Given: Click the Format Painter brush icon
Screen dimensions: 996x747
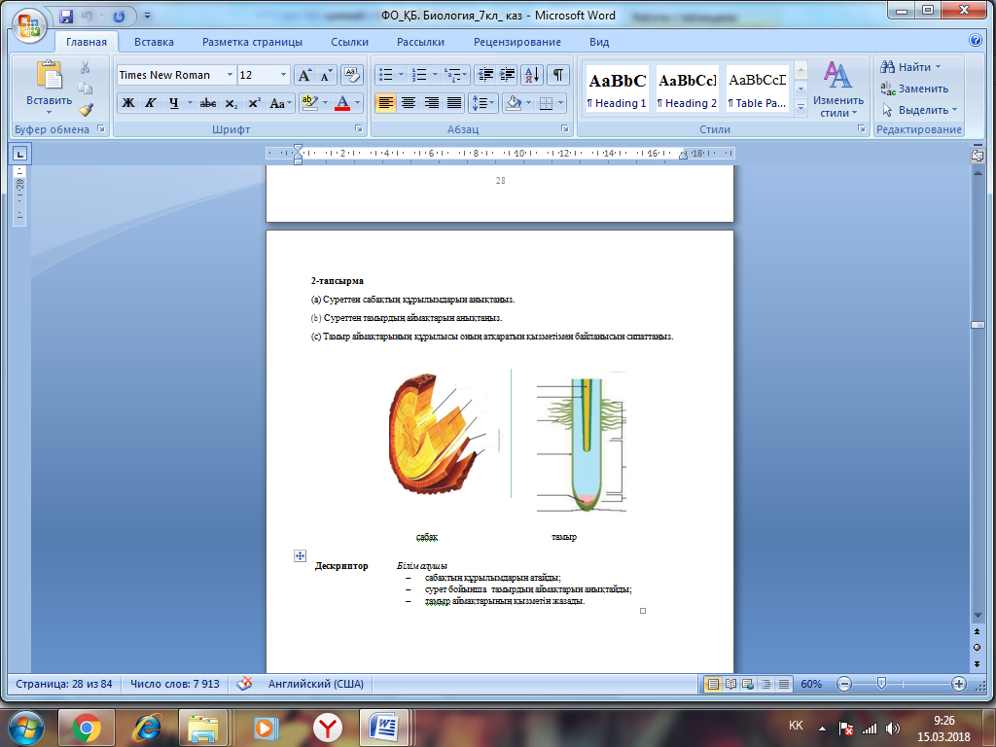Looking at the screenshot, I should (86, 110).
